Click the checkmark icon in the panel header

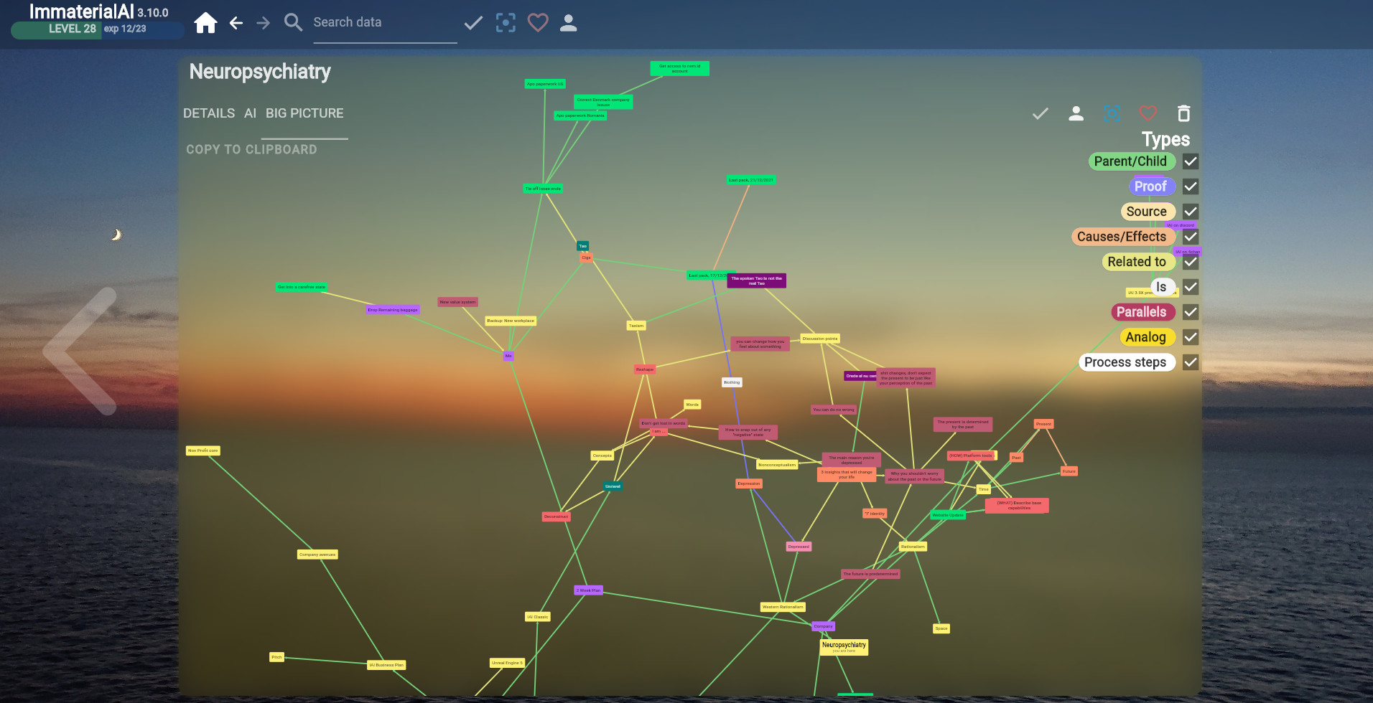point(1039,113)
